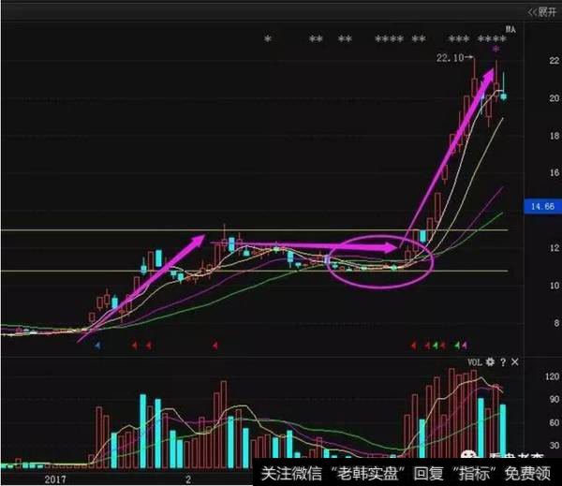Click the 120 volume axis label
The width and height of the screenshot is (562, 486).
[552, 376]
